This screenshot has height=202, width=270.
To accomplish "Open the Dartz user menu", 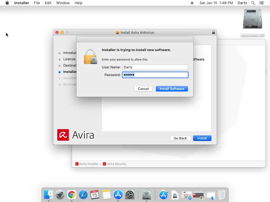I will 242,3.
